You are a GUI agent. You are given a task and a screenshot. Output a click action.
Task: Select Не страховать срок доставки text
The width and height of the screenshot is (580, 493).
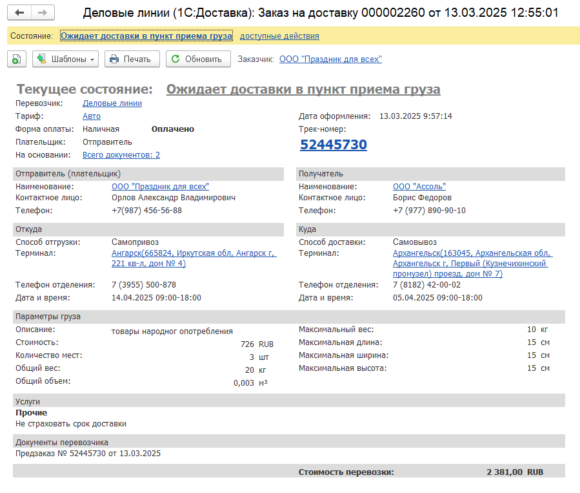pyautogui.click(x=71, y=424)
